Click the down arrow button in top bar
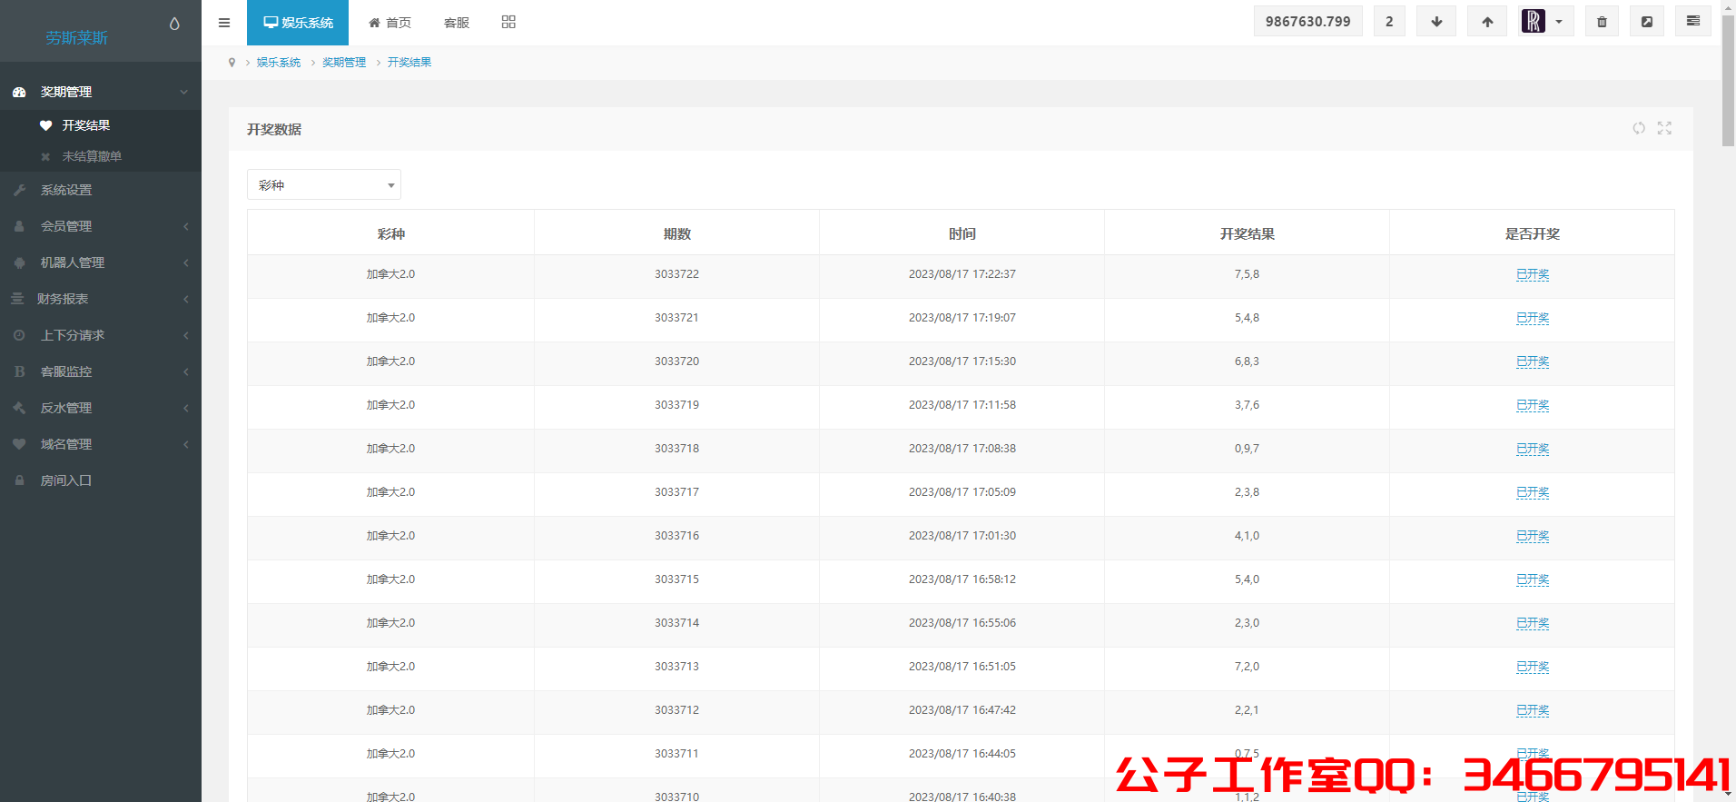Image resolution: width=1736 pixels, height=802 pixels. [1436, 22]
